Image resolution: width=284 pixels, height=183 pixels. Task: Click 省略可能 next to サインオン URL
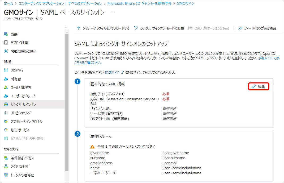tap(169, 109)
